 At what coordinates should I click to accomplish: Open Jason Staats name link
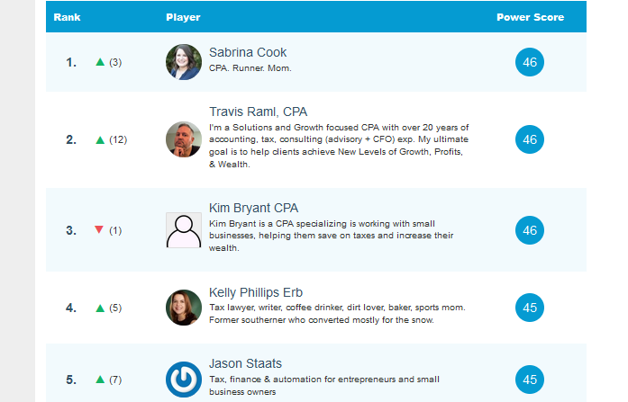point(245,363)
